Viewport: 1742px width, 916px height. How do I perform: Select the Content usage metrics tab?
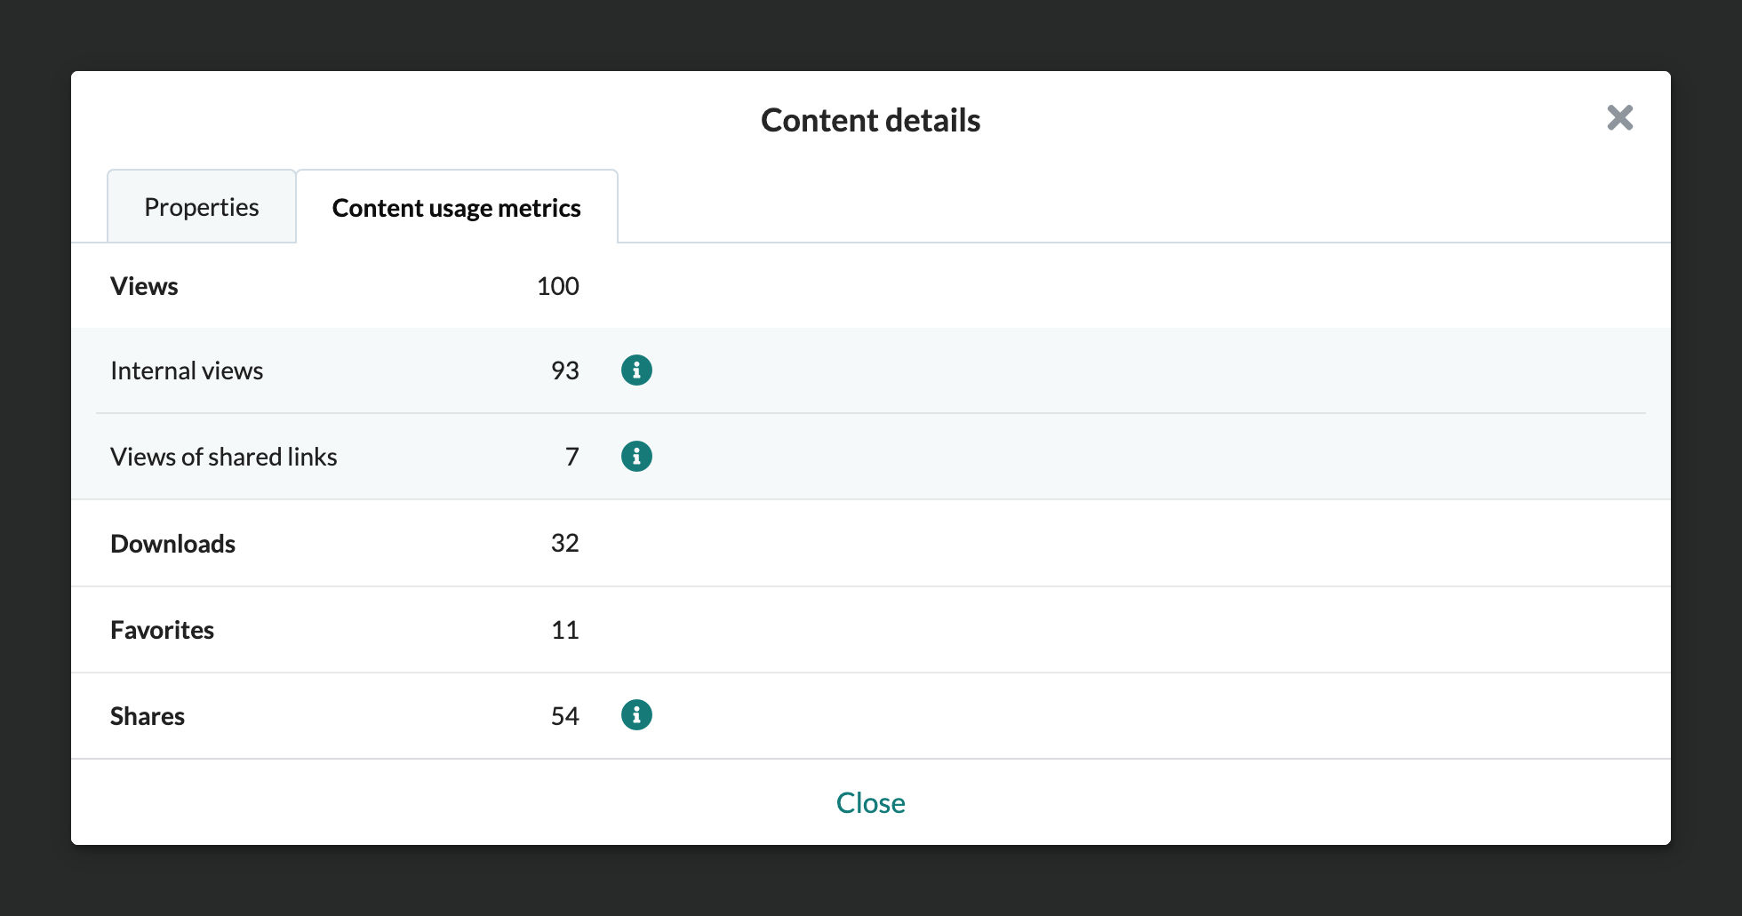coord(457,206)
